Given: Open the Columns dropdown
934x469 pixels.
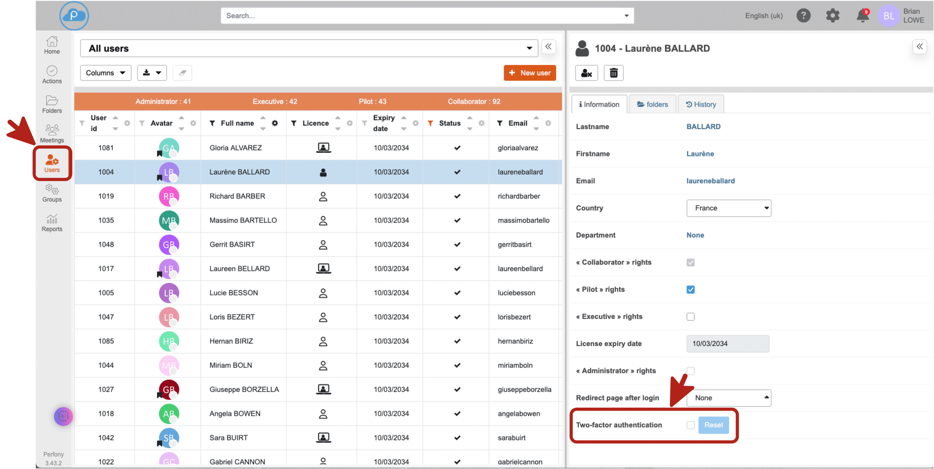Looking at the screenshot, I should point(105,73).
